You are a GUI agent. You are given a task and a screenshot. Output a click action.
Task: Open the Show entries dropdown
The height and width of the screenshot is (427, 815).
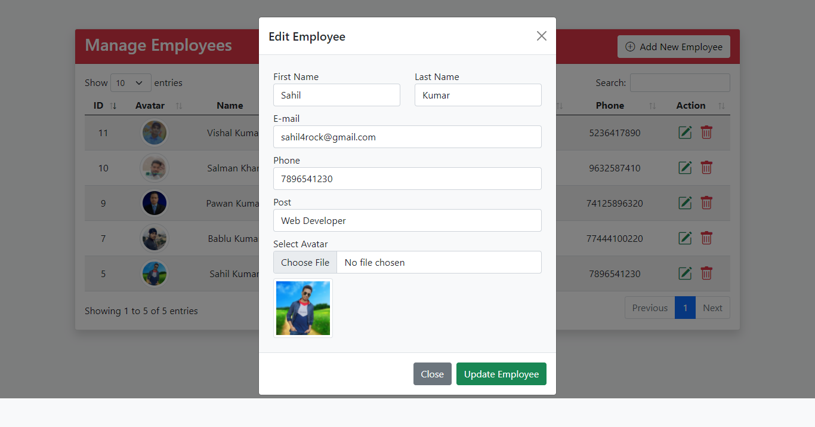point(130,82)
